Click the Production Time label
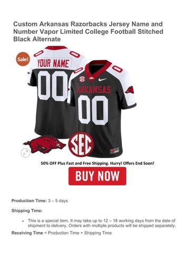 click(29, 201)
